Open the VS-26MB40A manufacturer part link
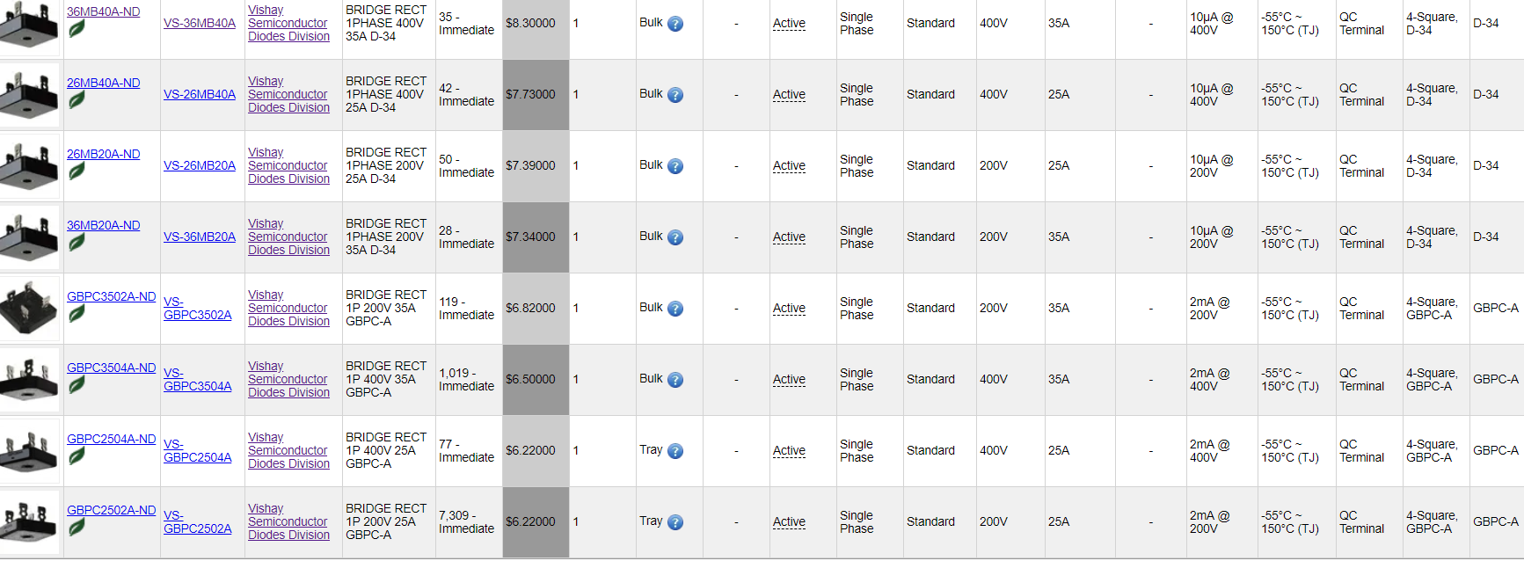1524x561 pixels. point(200,94)
